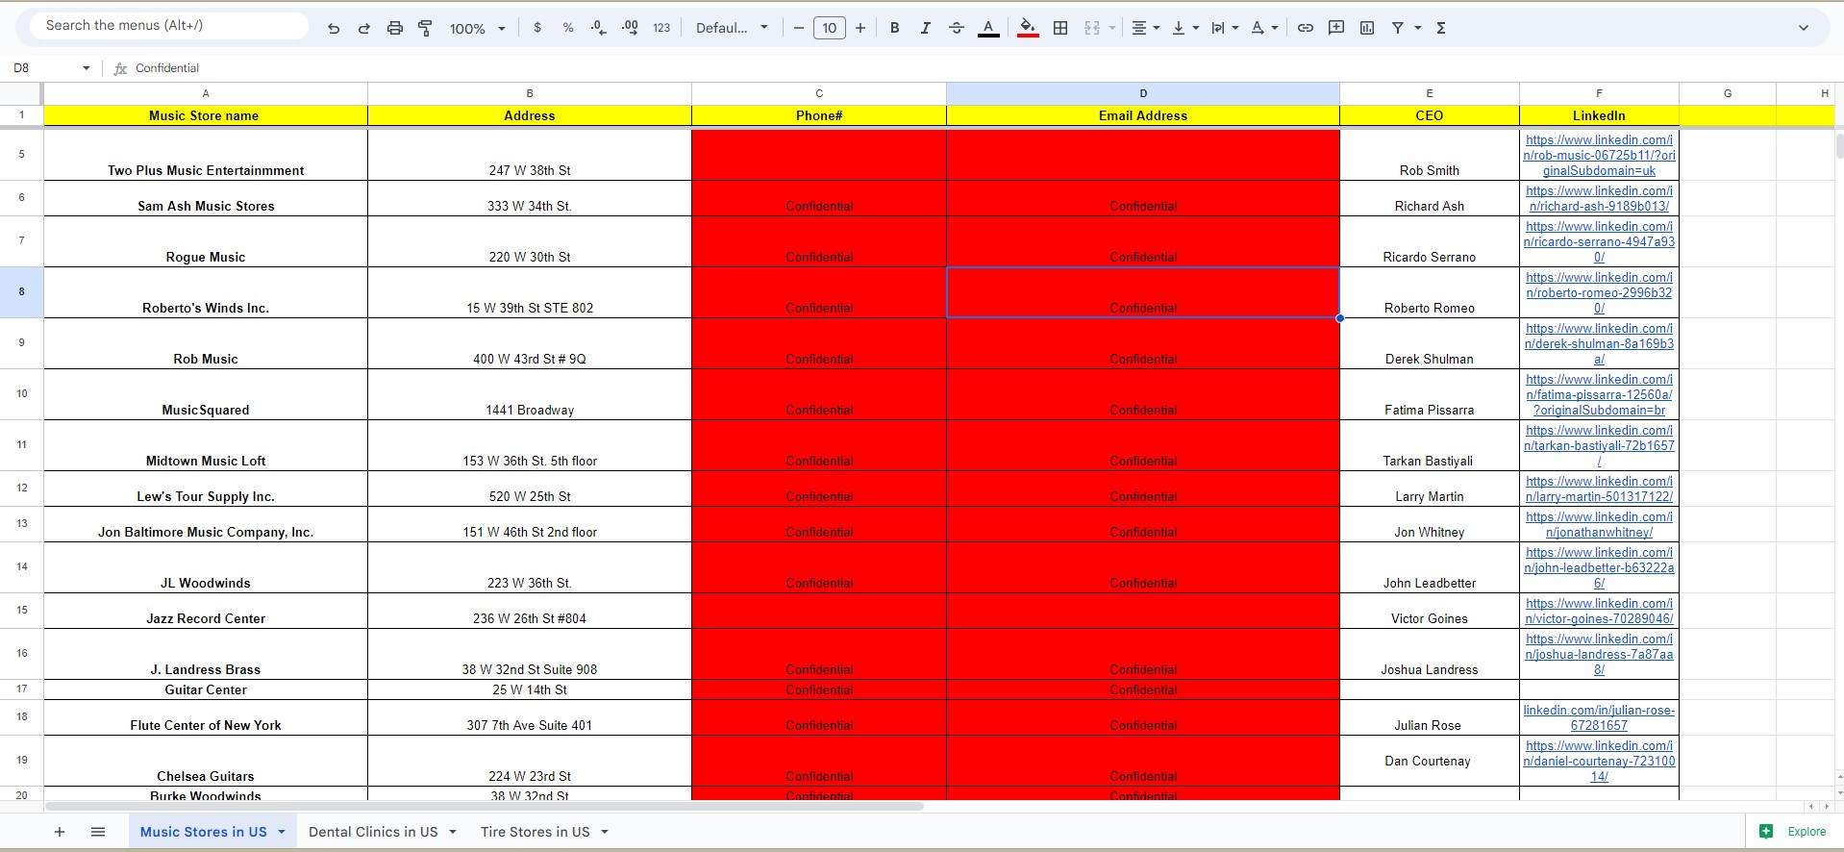This screenshot has height=852, width=1844.
Task: Open the font family dropdown
Action: tap(733, 28)
